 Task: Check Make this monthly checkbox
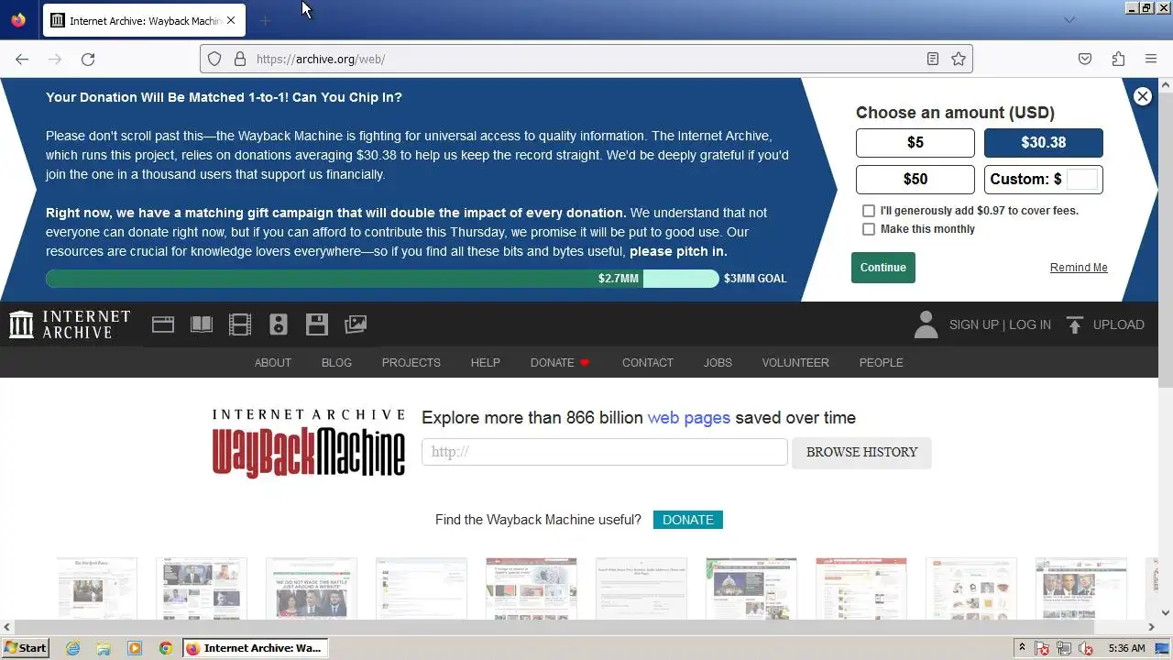pyautogui.click(x=869, y=229)
